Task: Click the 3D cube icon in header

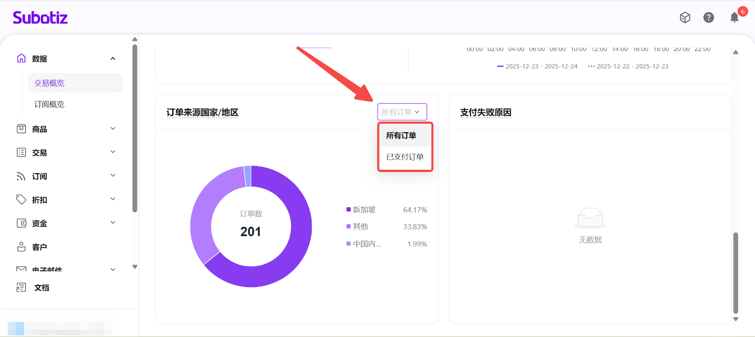Action: click(x=685, y=18)
